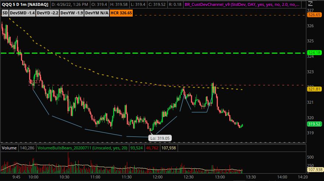Click the 12:00 time axis label
The height and width of the screenshot is (181, 324).
coord(157,177)
